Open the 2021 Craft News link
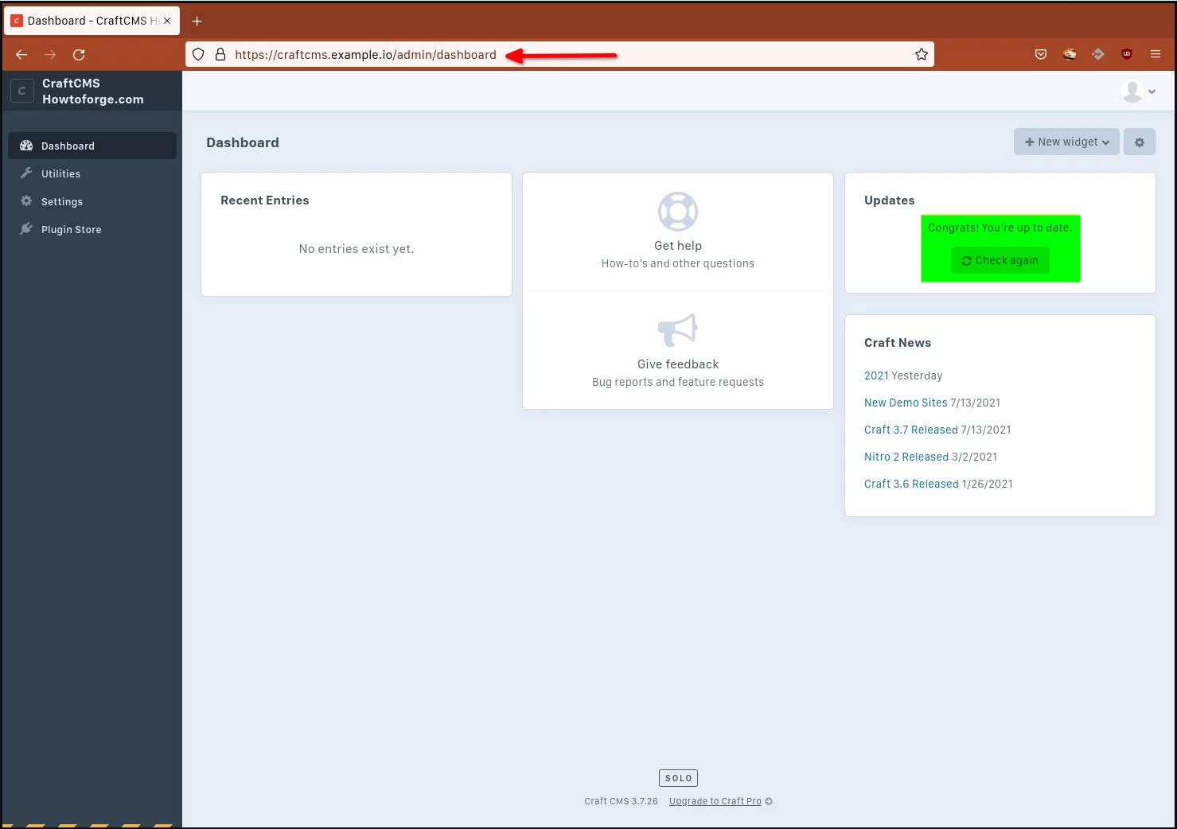 876,376
